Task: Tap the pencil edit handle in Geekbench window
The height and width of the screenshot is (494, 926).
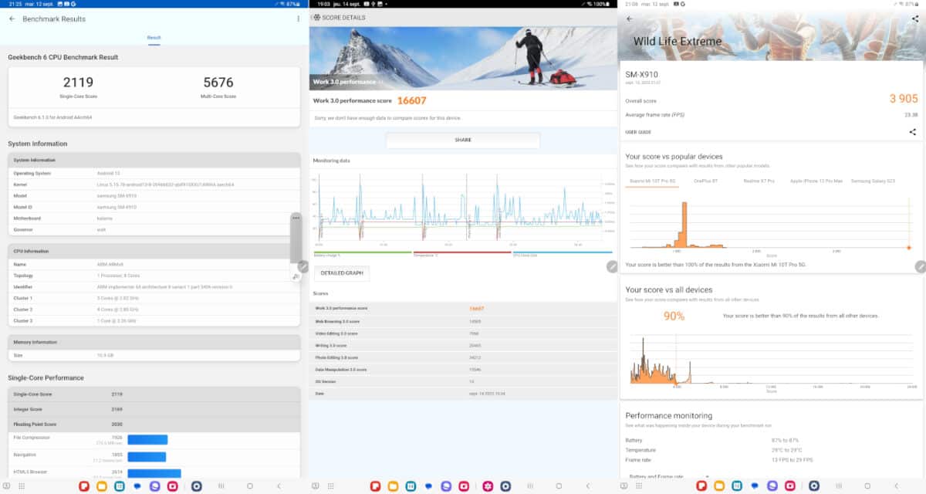Action: coord(302,266)
